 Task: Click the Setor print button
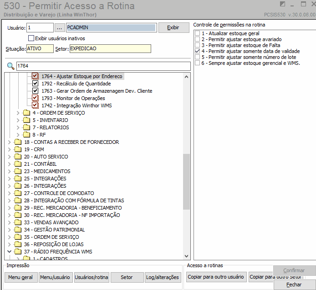[127, 277]
